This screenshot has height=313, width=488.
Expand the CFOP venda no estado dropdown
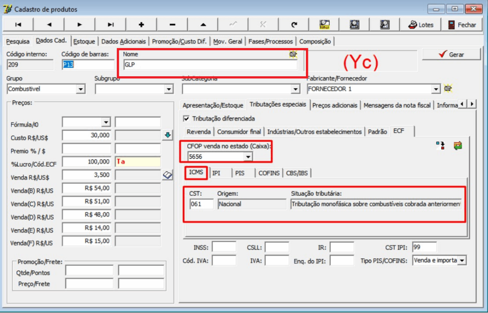tap(249, 157)
